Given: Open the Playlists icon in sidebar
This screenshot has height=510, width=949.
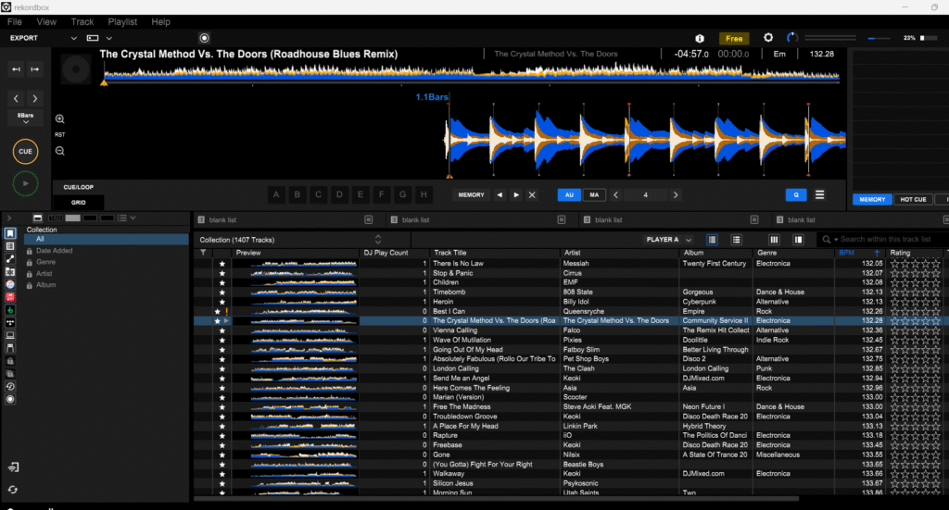Looking at the screenshot, I should 10,246.
